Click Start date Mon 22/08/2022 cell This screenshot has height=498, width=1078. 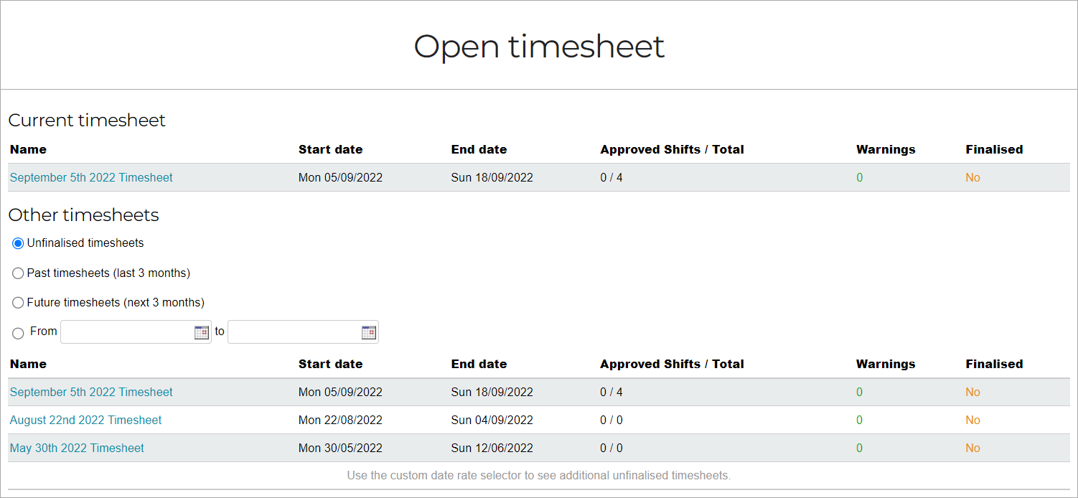[340, 420]
